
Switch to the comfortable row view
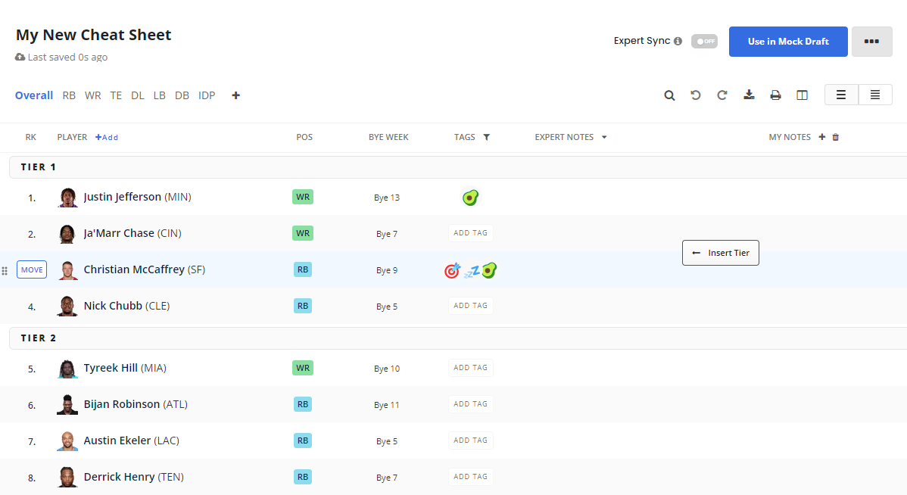[x=841, y=95]
